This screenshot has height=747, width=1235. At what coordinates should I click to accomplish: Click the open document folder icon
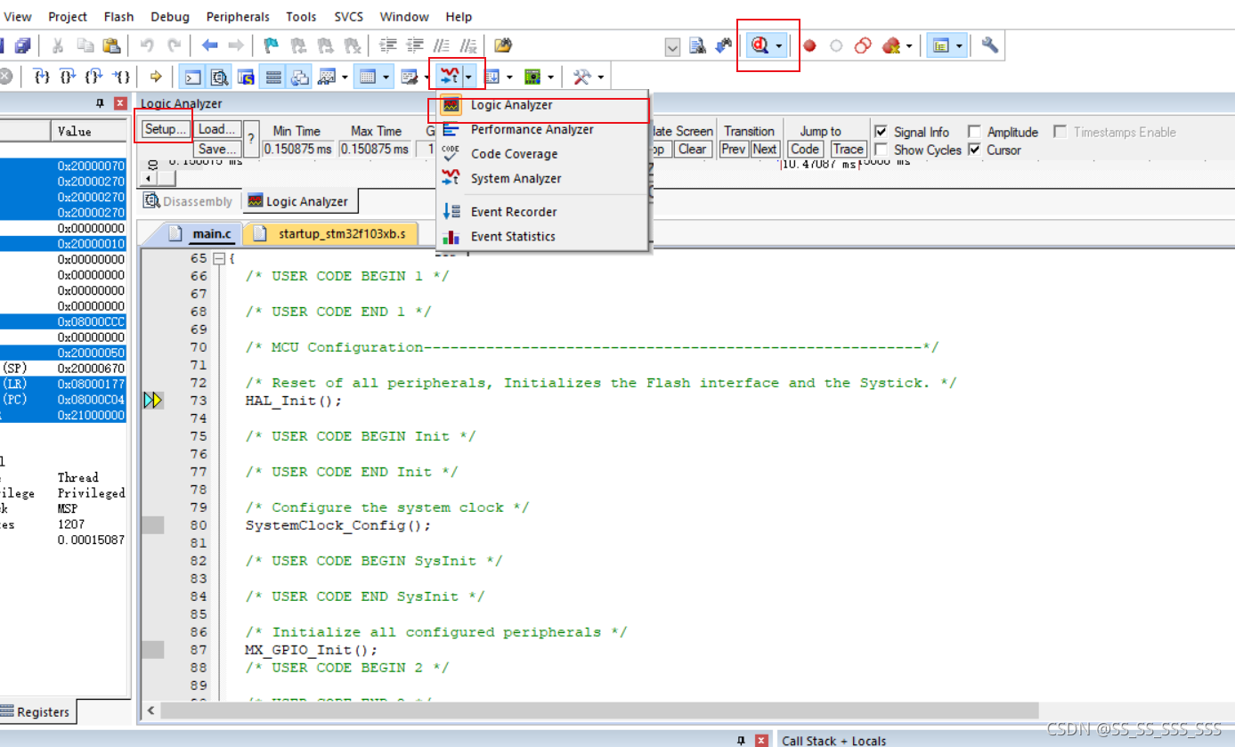click(503, 45)
